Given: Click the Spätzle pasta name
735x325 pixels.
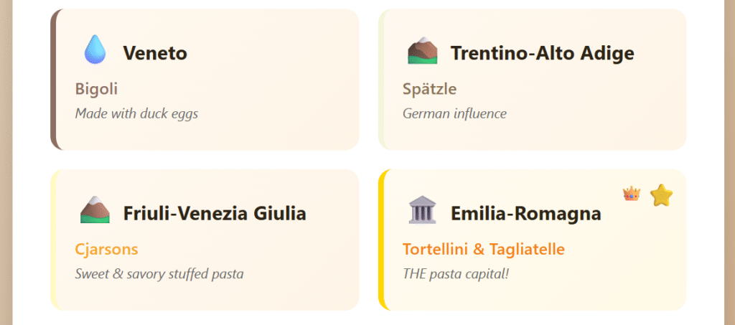Looking at the screenshot, I should tap(429, 89).
